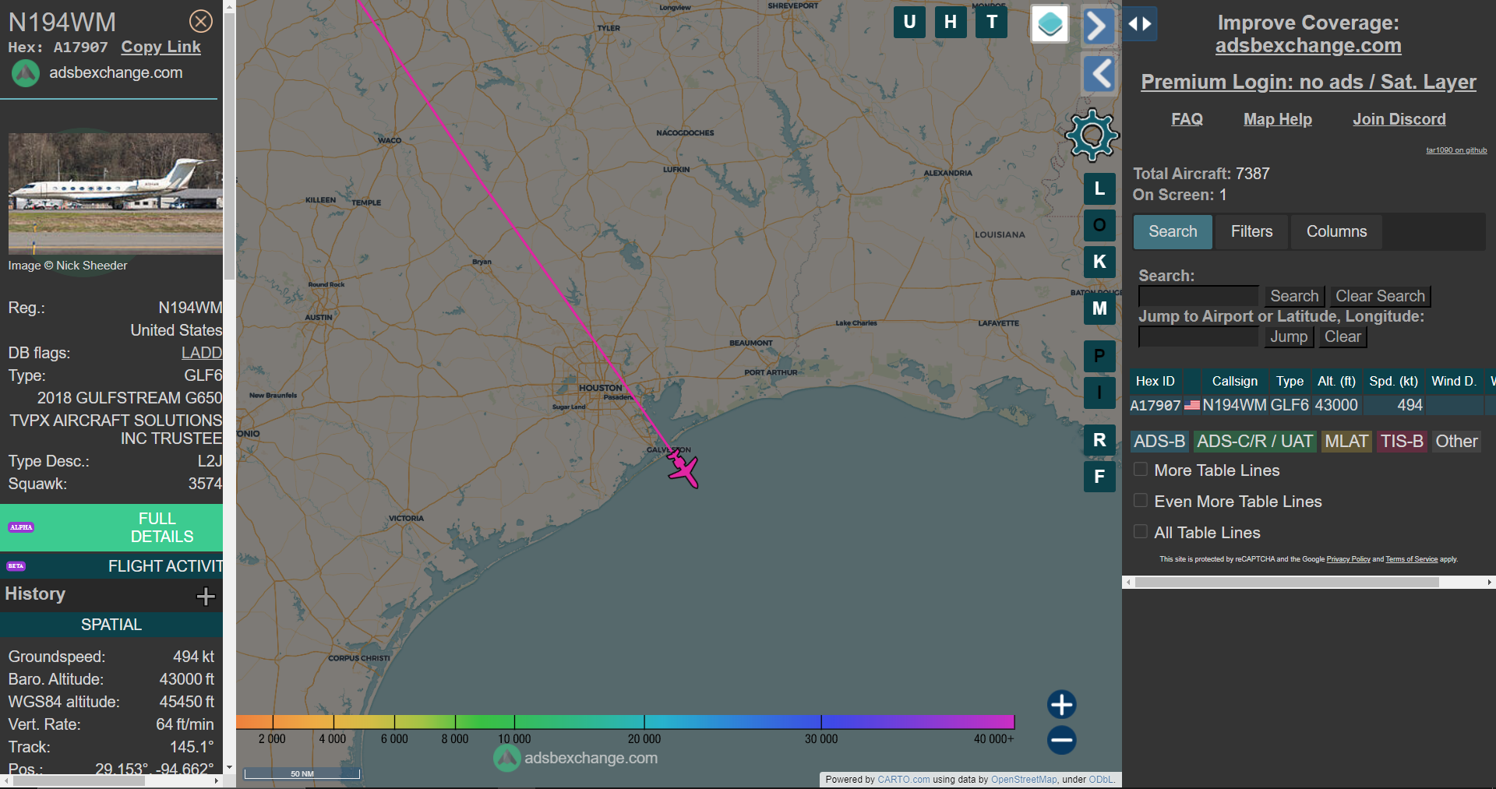Viewport: 1496px width, 789px height.
Task: Sort table by Alt. (ft) column
Action: 1336,381
